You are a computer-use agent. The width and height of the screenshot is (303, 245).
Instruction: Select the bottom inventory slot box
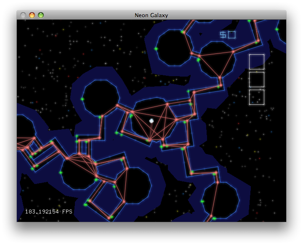pos(257,97)
